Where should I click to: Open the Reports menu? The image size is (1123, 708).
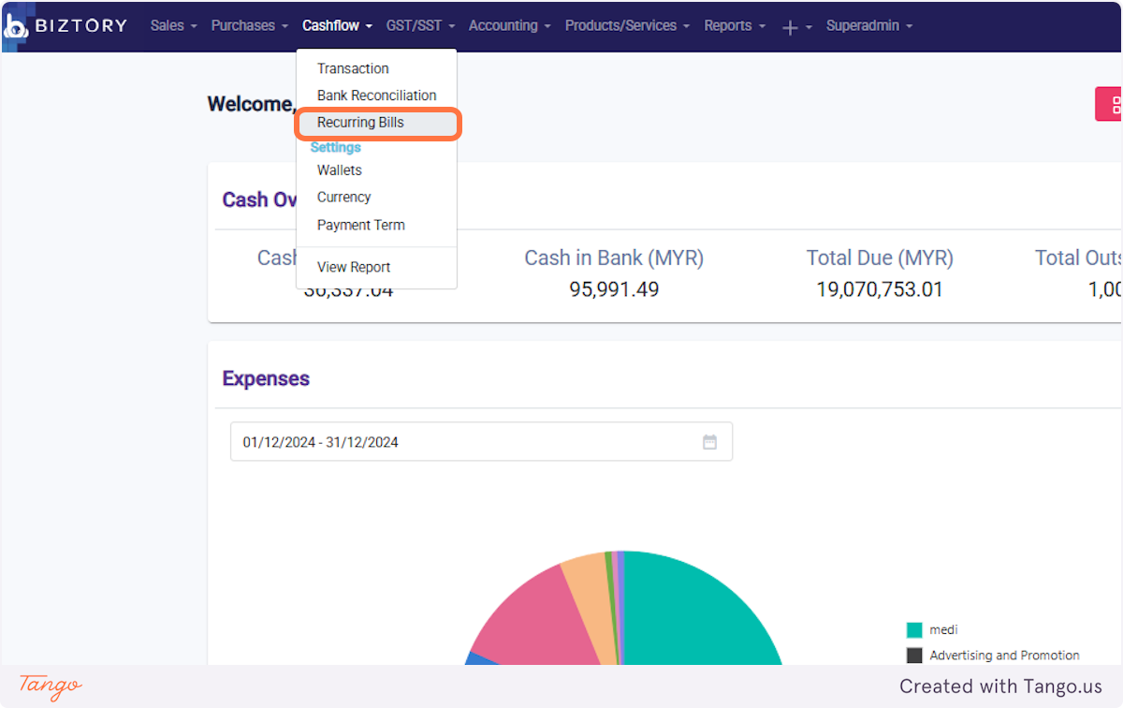point(735,26)
